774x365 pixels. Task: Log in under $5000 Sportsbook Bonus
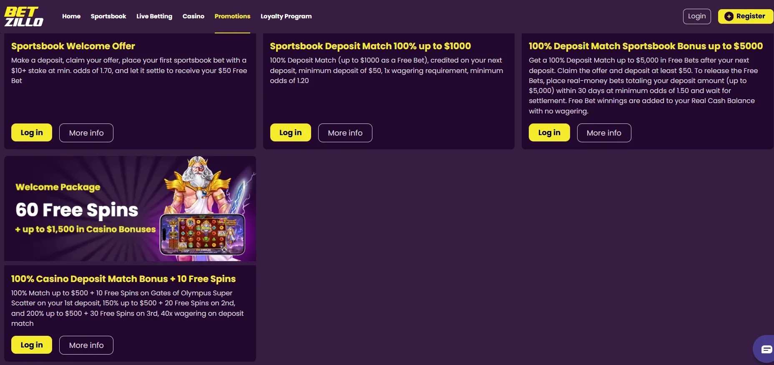click(549, 133)
